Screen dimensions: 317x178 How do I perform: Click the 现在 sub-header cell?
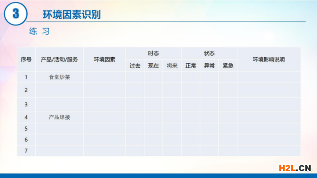(154, 65)
